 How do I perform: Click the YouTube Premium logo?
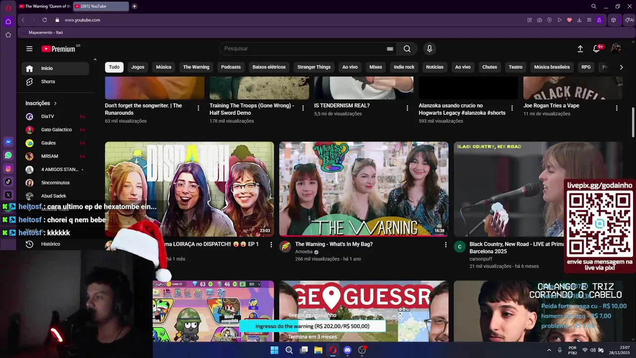click(59, 49)
